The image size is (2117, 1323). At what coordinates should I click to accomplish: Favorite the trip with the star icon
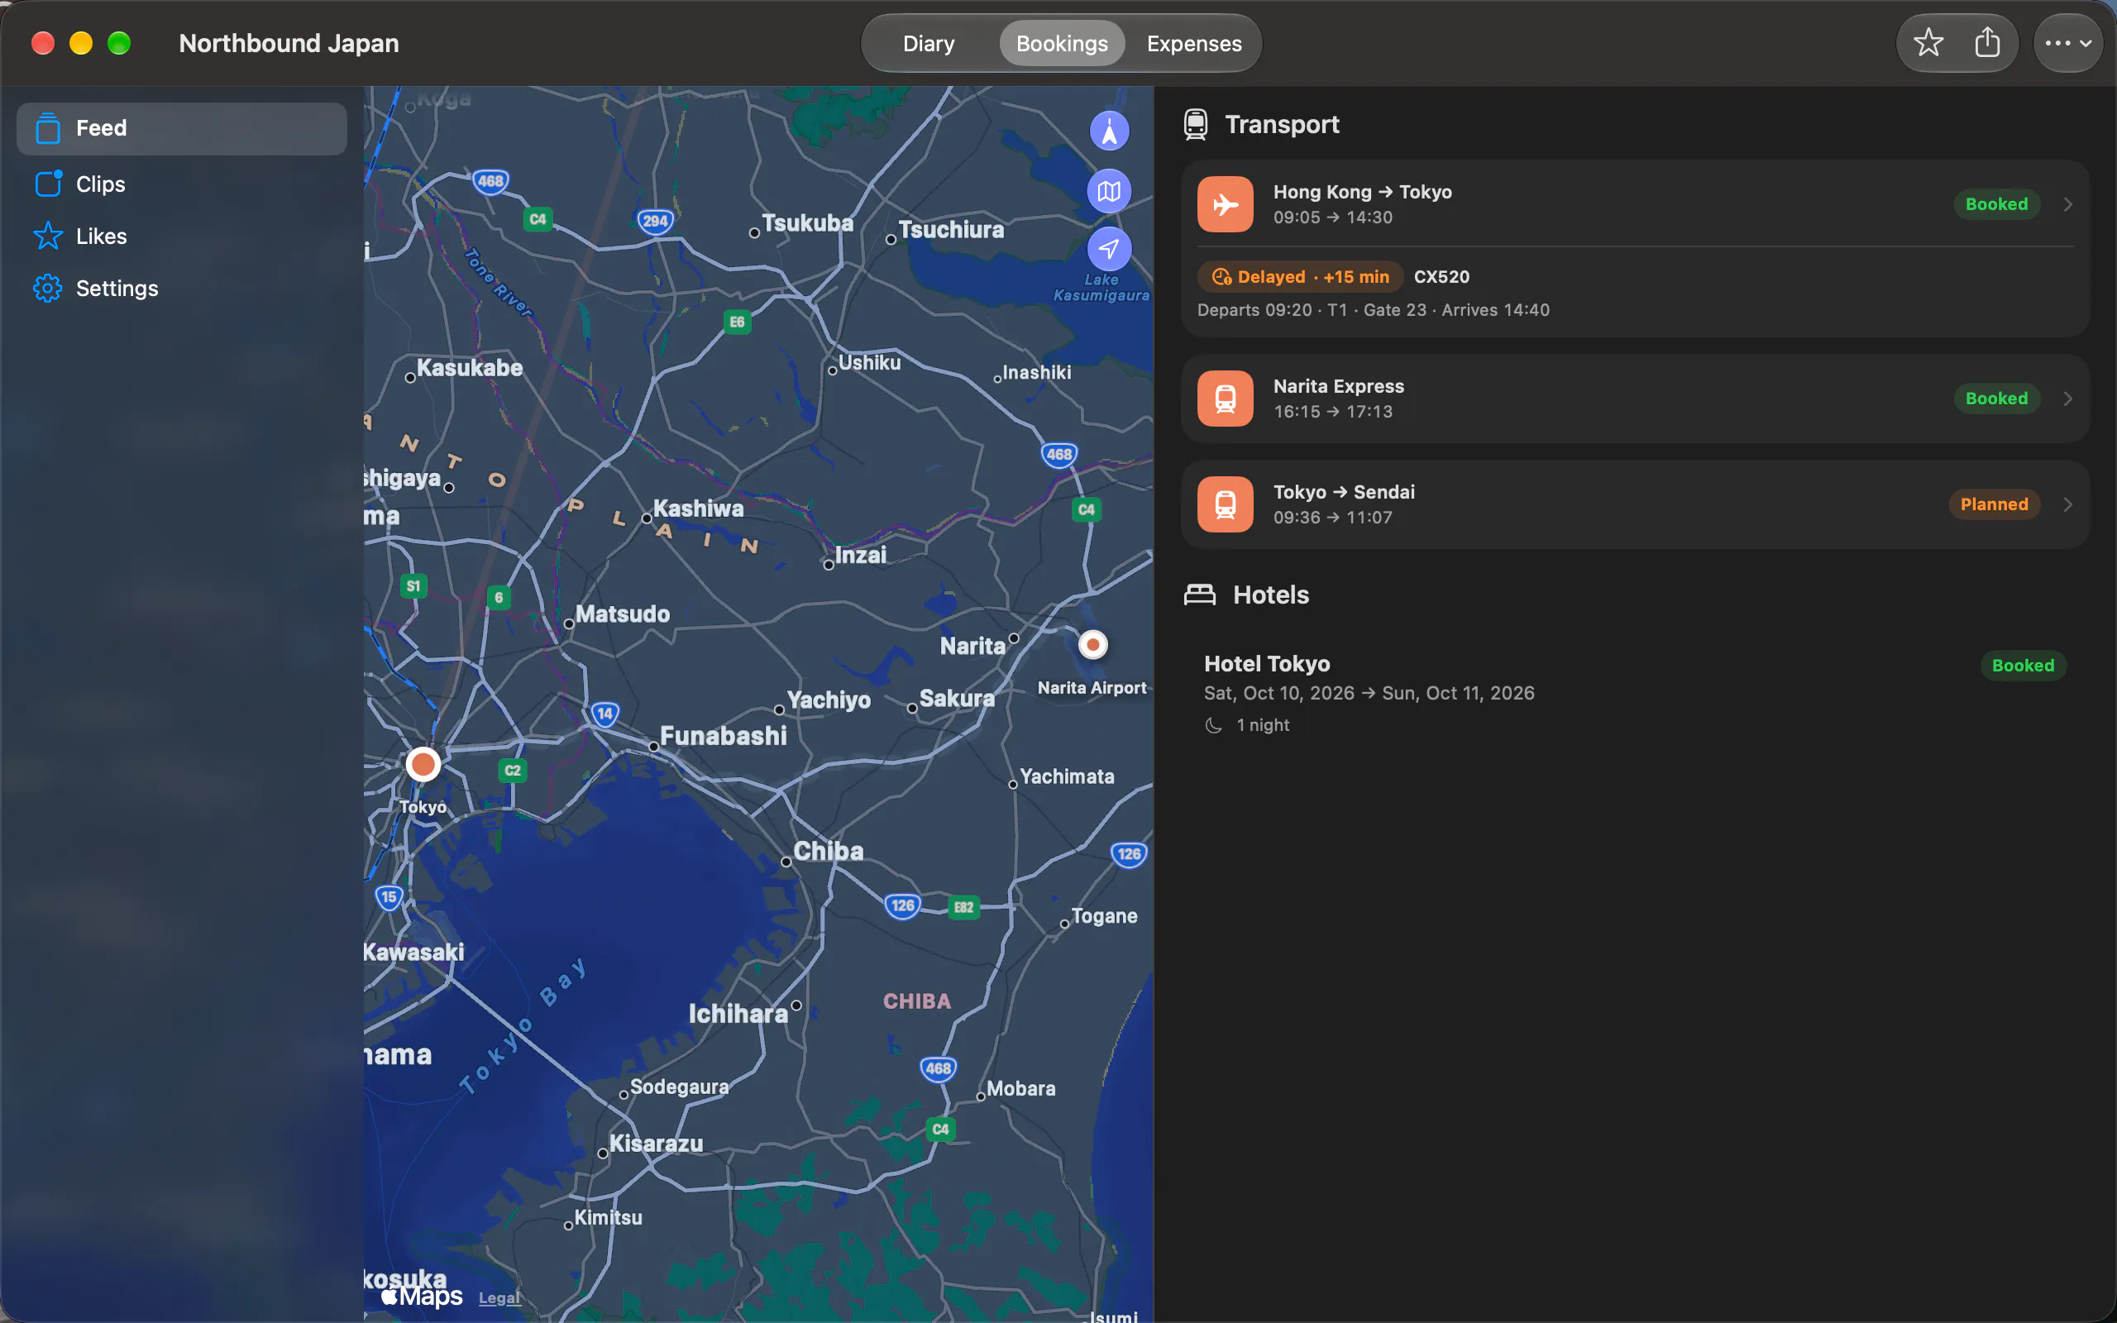[1928, 43]
